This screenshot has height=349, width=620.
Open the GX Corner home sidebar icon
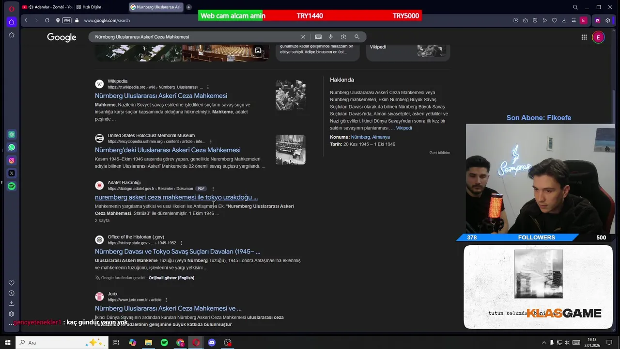12,22
